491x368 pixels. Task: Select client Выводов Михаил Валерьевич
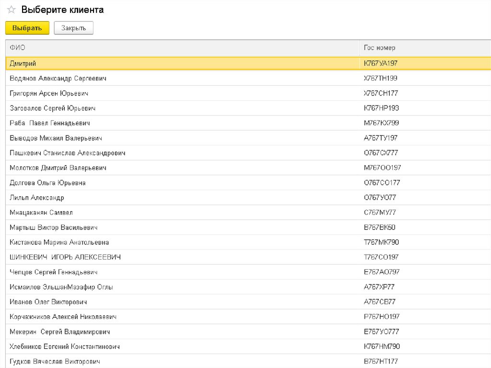56,138
